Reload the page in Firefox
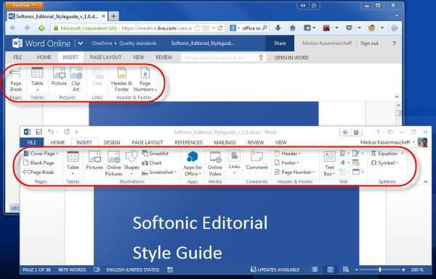The image size is (436, 279). [x=220, y=28]
